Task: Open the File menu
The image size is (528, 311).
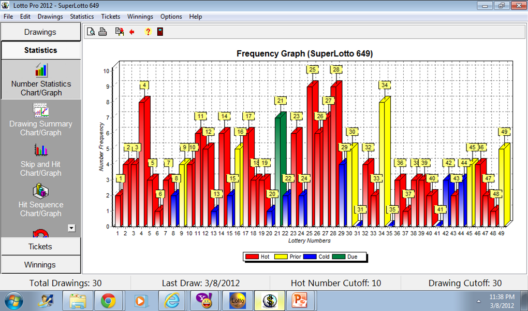Action: [x=8, y=17]
